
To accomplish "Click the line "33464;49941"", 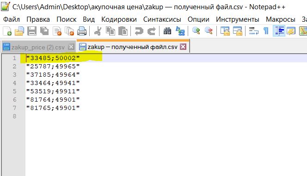I will [x=53, y=83].
